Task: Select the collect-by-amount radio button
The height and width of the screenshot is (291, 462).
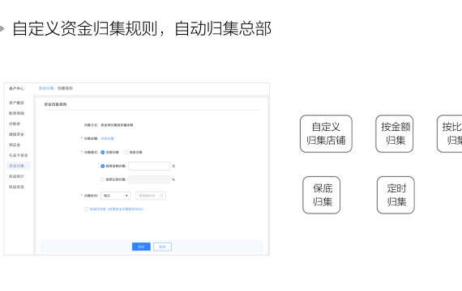Action: click(103, 166)
